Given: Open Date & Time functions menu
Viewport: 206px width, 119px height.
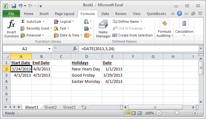Looking at the screenshot, I should click(x=68, y=35).
